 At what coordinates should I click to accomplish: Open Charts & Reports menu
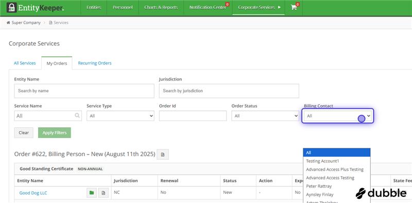[161, 7]
